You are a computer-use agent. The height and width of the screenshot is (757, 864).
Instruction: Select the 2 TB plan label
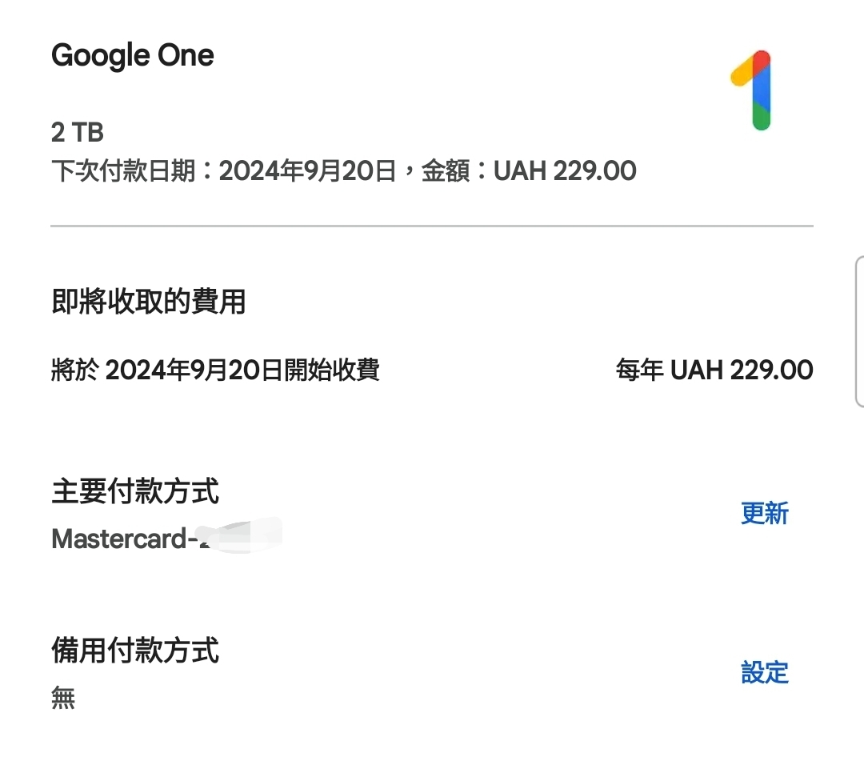(78, 132)
